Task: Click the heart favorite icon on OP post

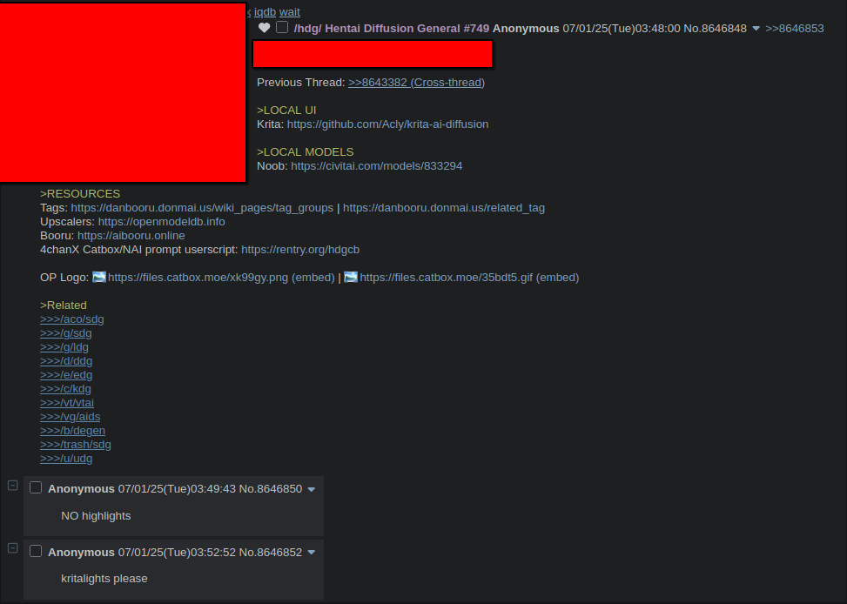Action: click(x=264, y=28)
